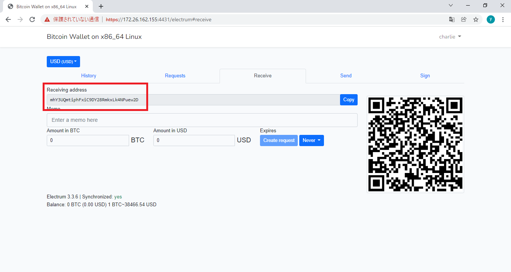The width and height of the screenshot is (511, 272).
Task: Click the translate page icon in address bar
Action: click(x=452, y=19)
